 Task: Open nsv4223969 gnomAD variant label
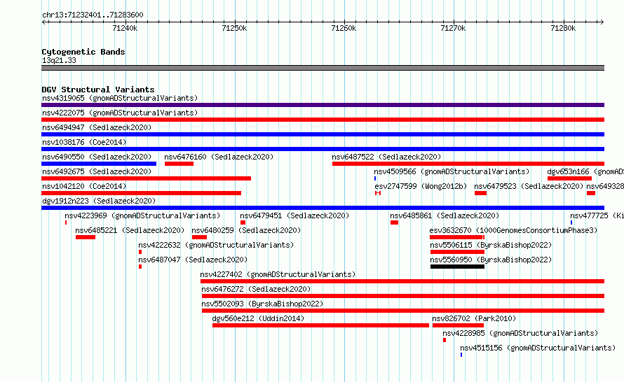pos(142,215)
